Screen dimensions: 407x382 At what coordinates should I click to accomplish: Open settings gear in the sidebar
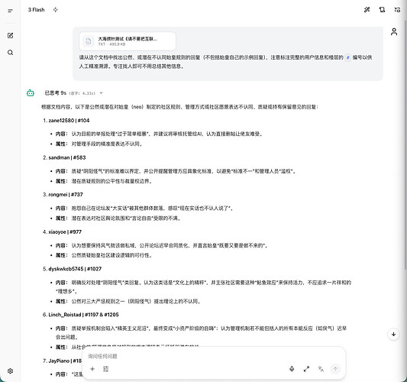[x=10, y=371]
